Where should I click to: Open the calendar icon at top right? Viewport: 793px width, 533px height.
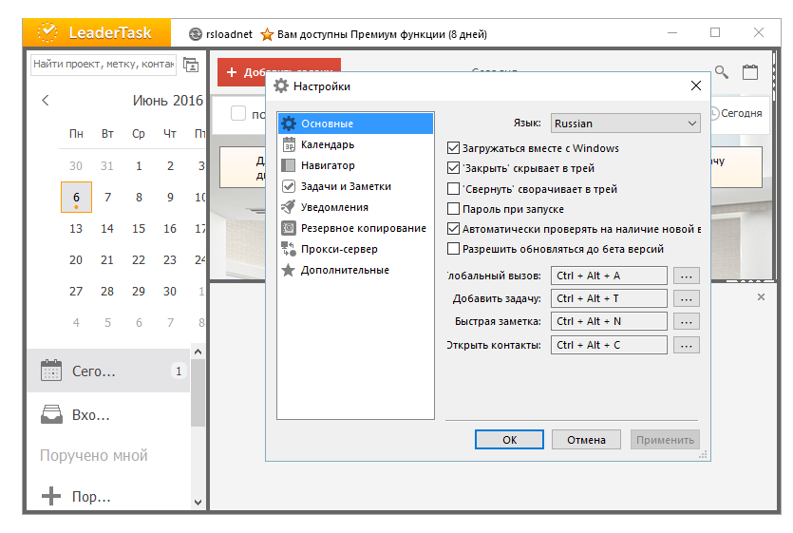coord(750,72)
